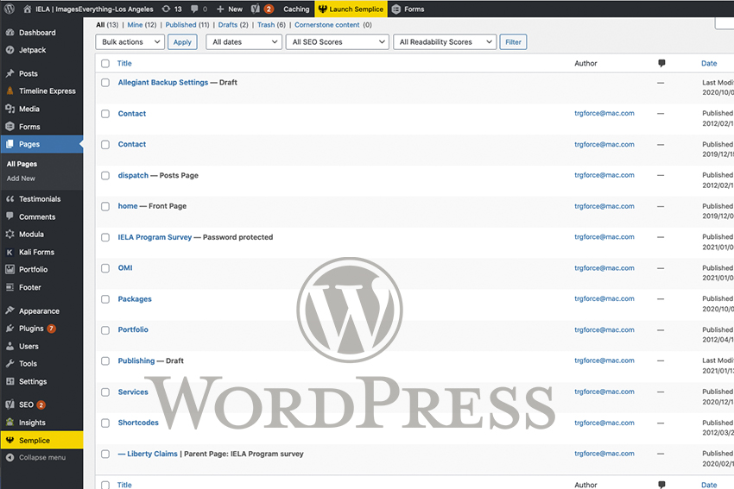Open the Dashboard sidebar icon

[x=9, y=32]
